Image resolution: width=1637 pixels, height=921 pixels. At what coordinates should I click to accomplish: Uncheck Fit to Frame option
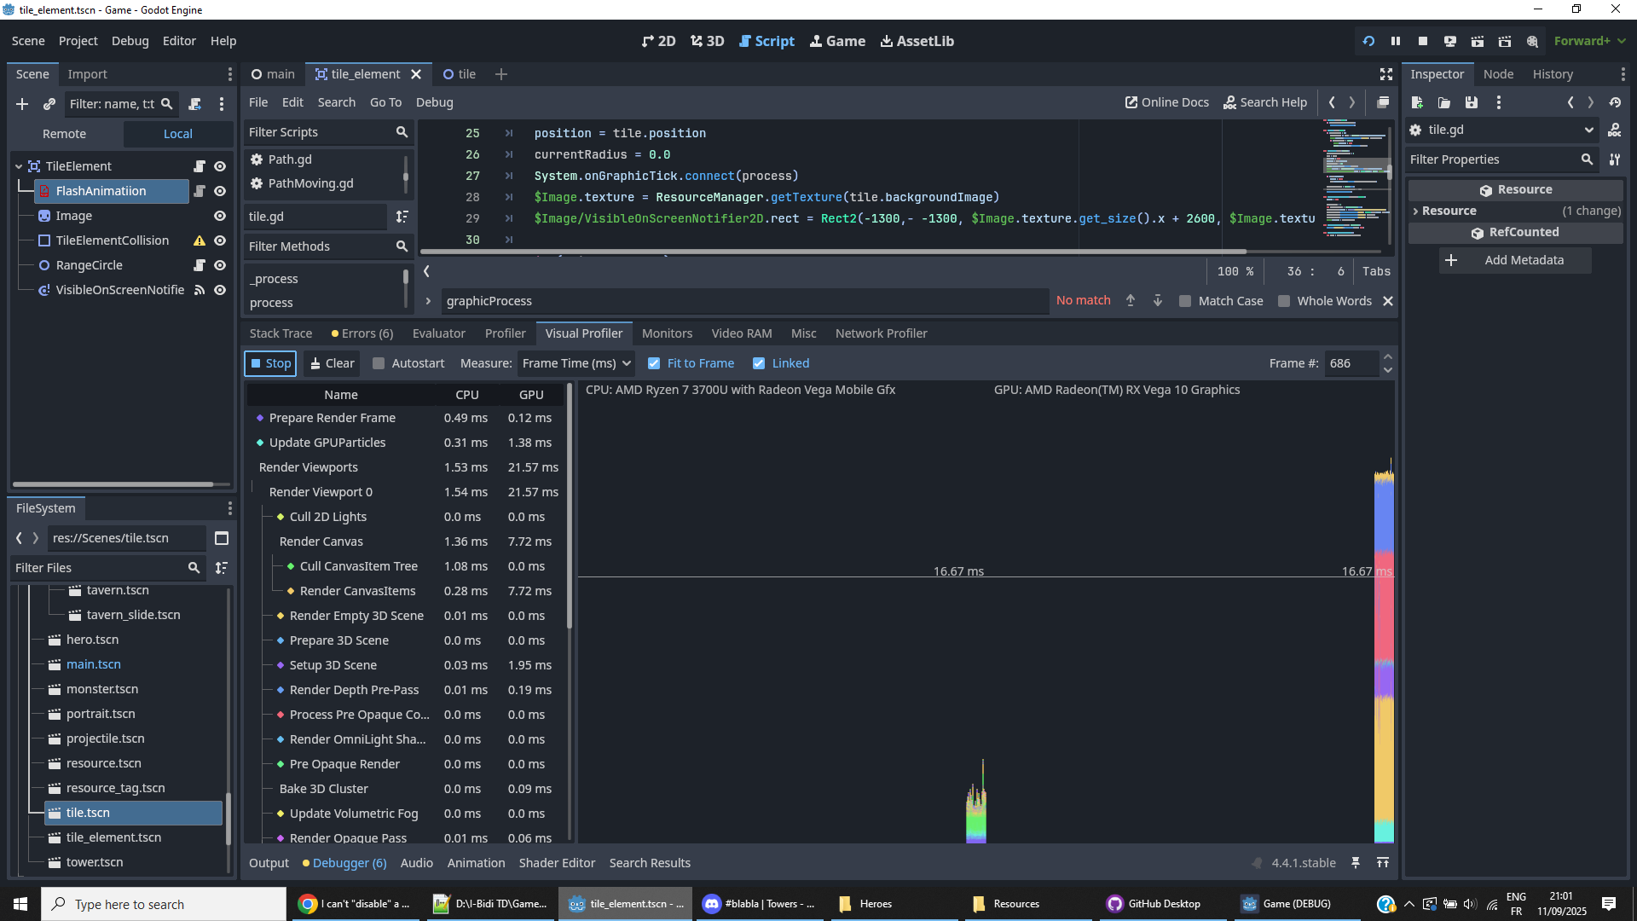tap(654, 363)
